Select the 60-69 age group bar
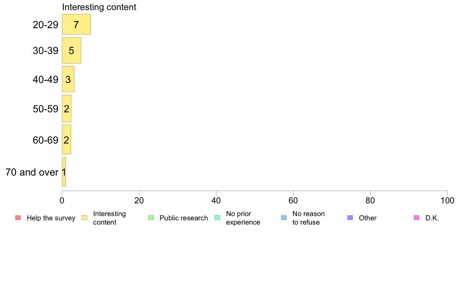The width and height of the screenshot is (458, 284). [x=66, y=140]
